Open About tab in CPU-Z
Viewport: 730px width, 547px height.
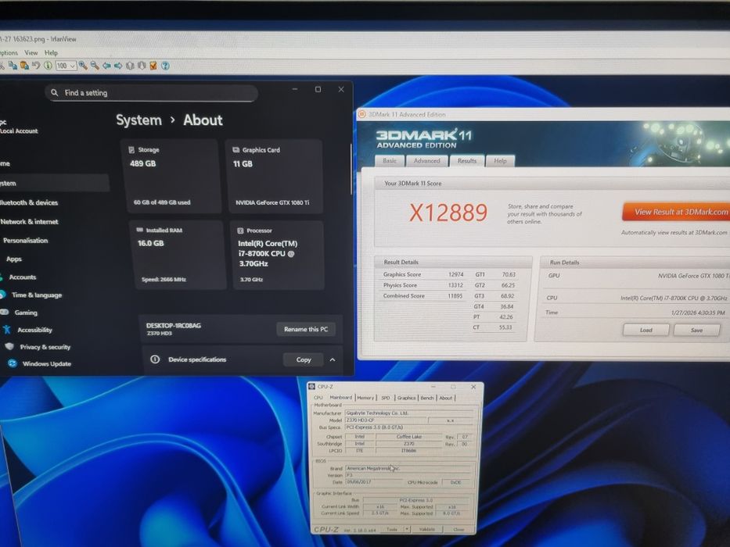(x=446, y=398)
